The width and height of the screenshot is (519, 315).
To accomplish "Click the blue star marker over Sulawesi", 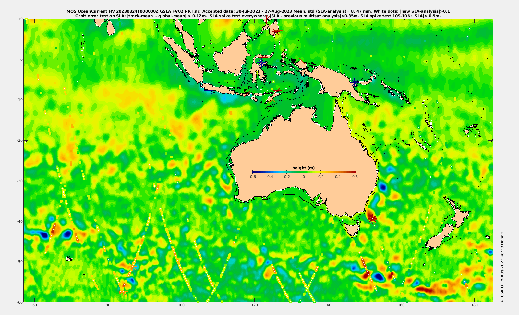I will click(x=262, y=63).
